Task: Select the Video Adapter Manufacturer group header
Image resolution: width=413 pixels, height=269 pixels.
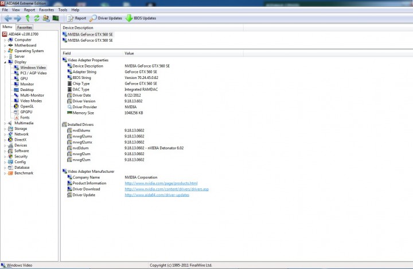Action: tap(88, 172)
